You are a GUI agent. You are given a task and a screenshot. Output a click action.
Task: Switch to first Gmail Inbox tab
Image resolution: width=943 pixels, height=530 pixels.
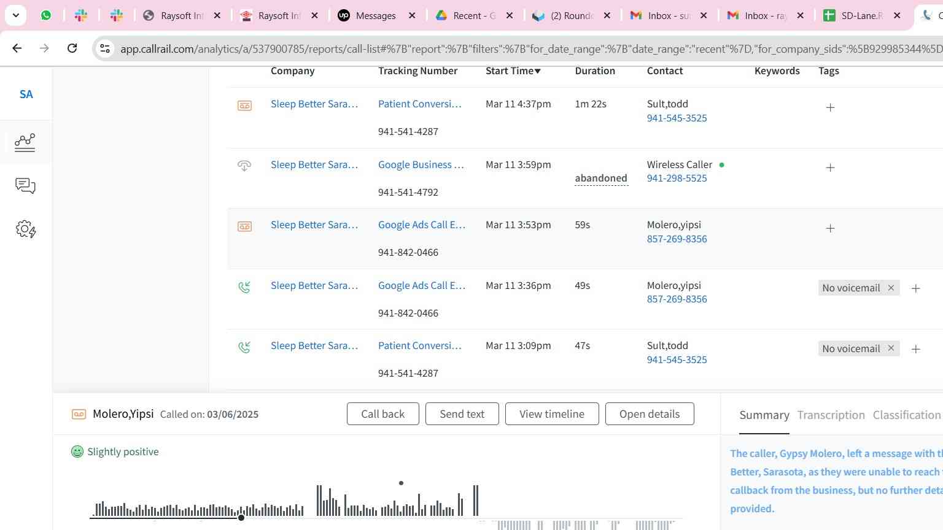(669, 15)
